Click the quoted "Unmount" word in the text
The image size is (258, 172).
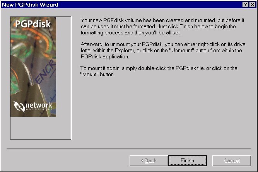pos(181,50)
